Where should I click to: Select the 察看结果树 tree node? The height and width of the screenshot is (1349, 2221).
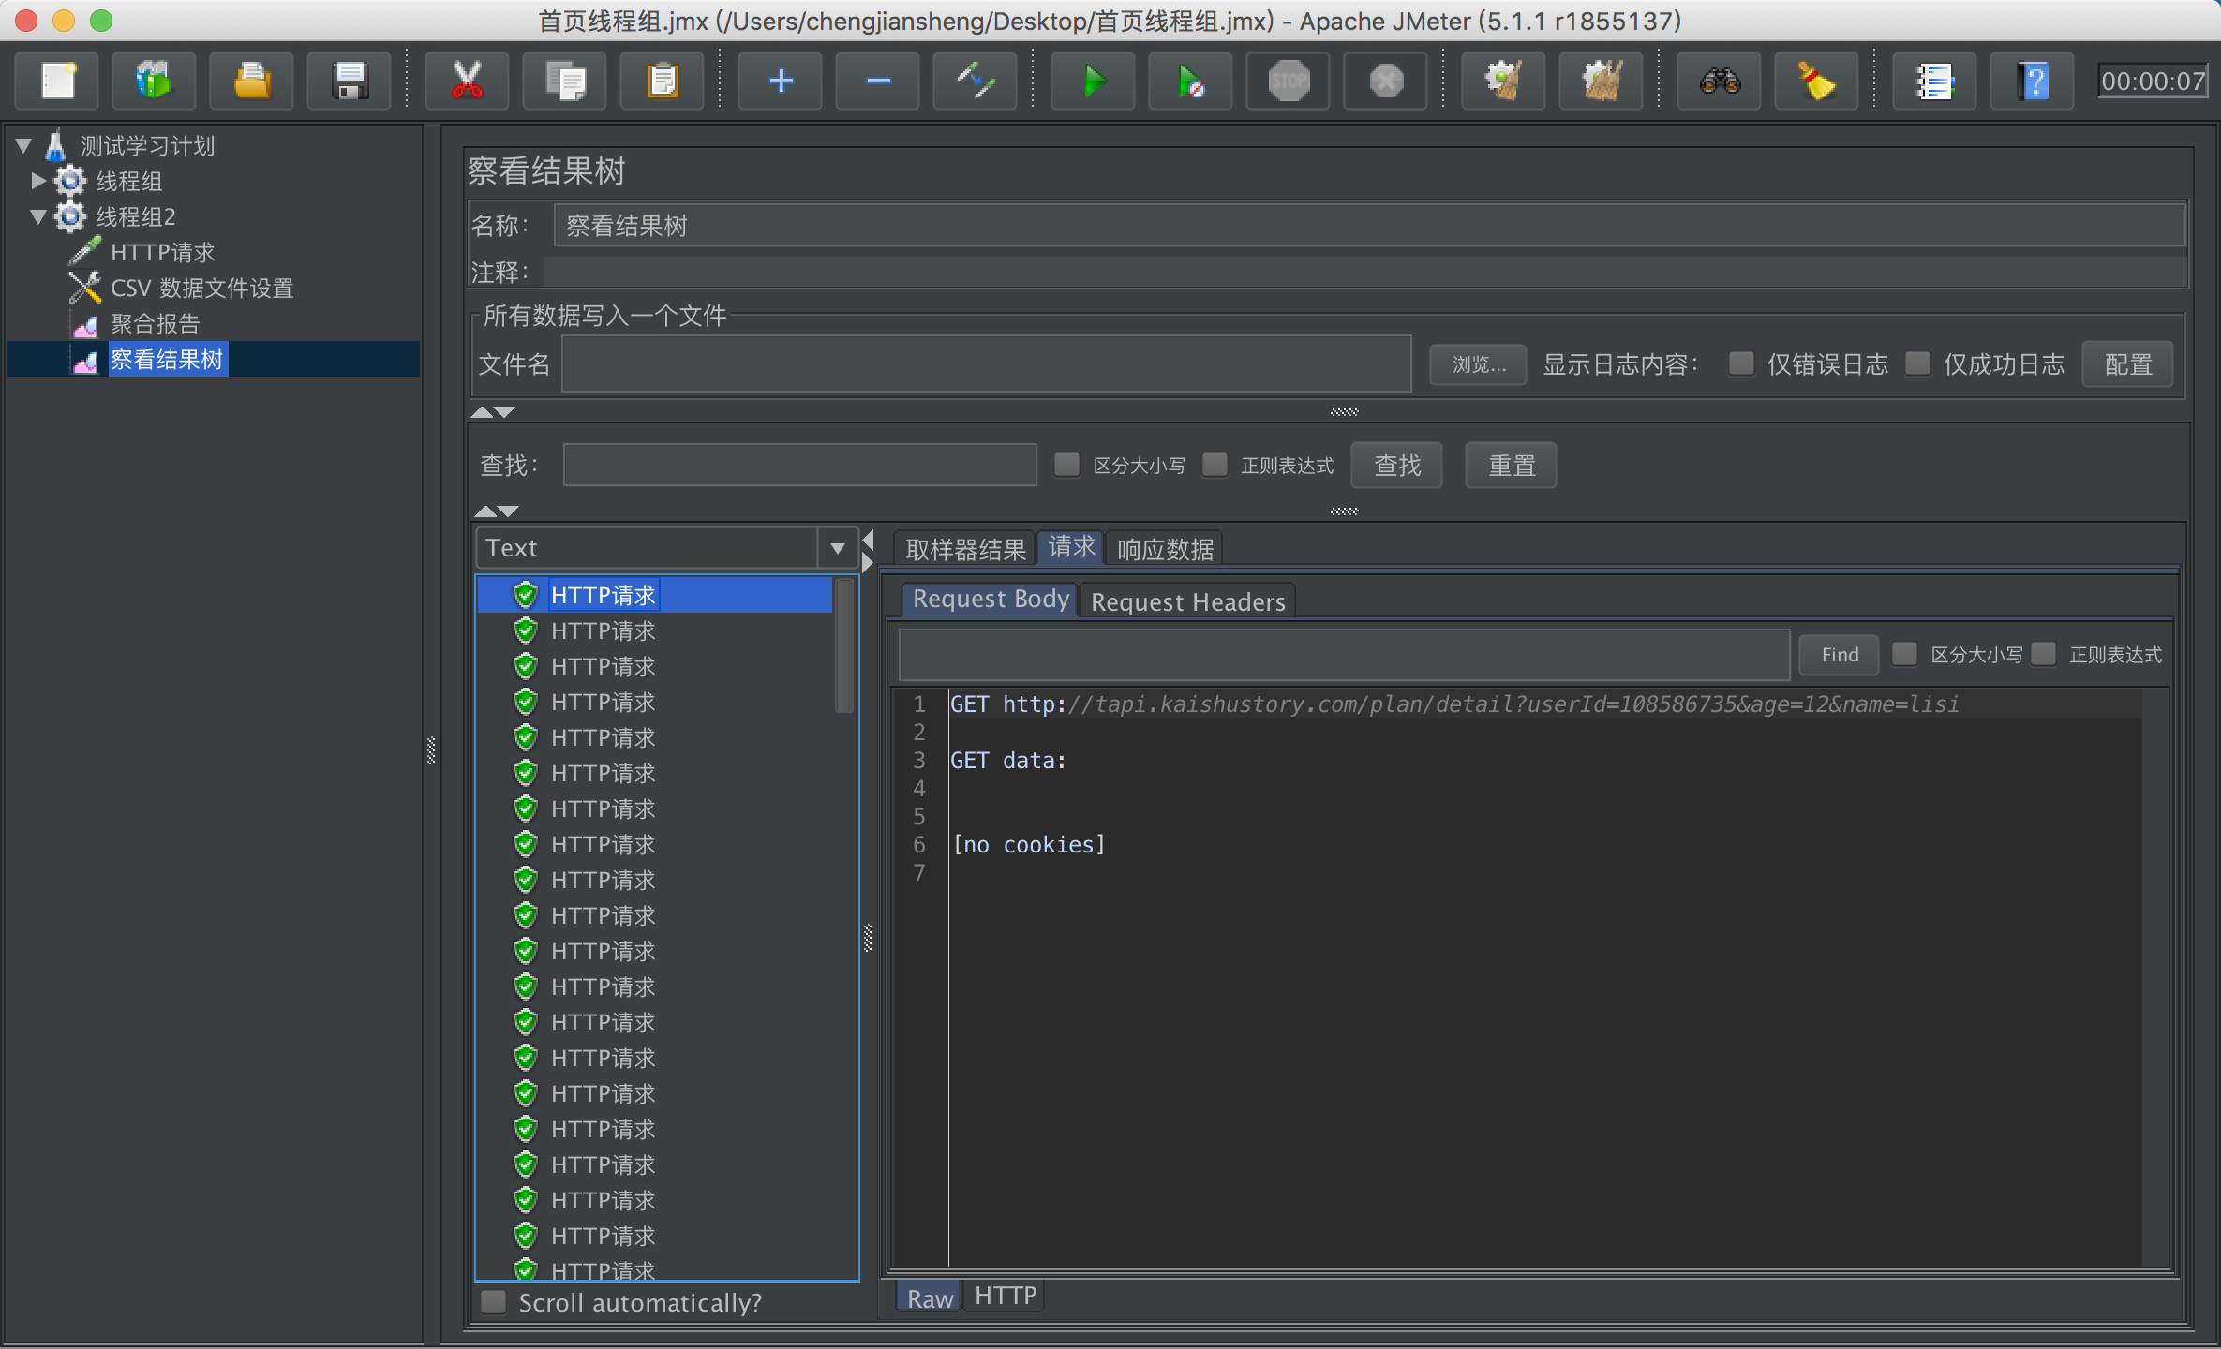tap(167, 360)
